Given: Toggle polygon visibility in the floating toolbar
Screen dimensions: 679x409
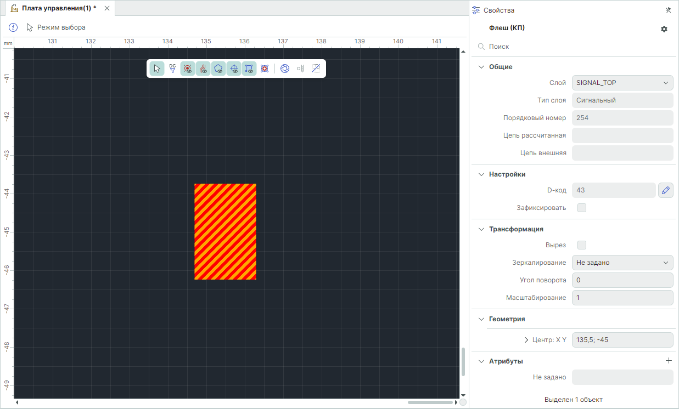Looking at the screenshot, I should pos(218,69).
